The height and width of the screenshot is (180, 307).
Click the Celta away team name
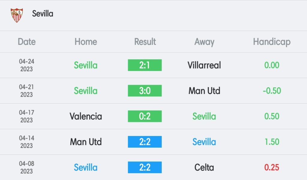[204, 167]
